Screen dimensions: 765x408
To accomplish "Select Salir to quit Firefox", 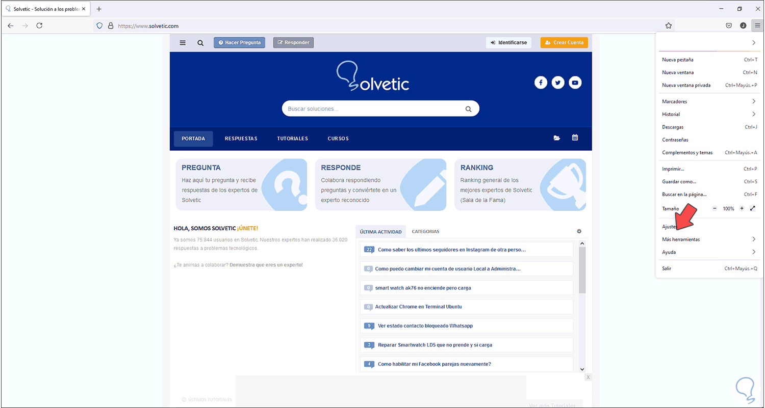I will coord(709,268).
